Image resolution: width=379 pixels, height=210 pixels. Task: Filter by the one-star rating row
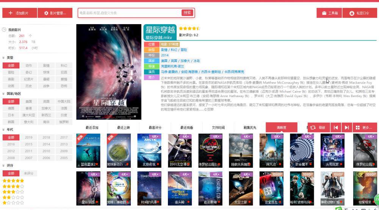[13, 203]
